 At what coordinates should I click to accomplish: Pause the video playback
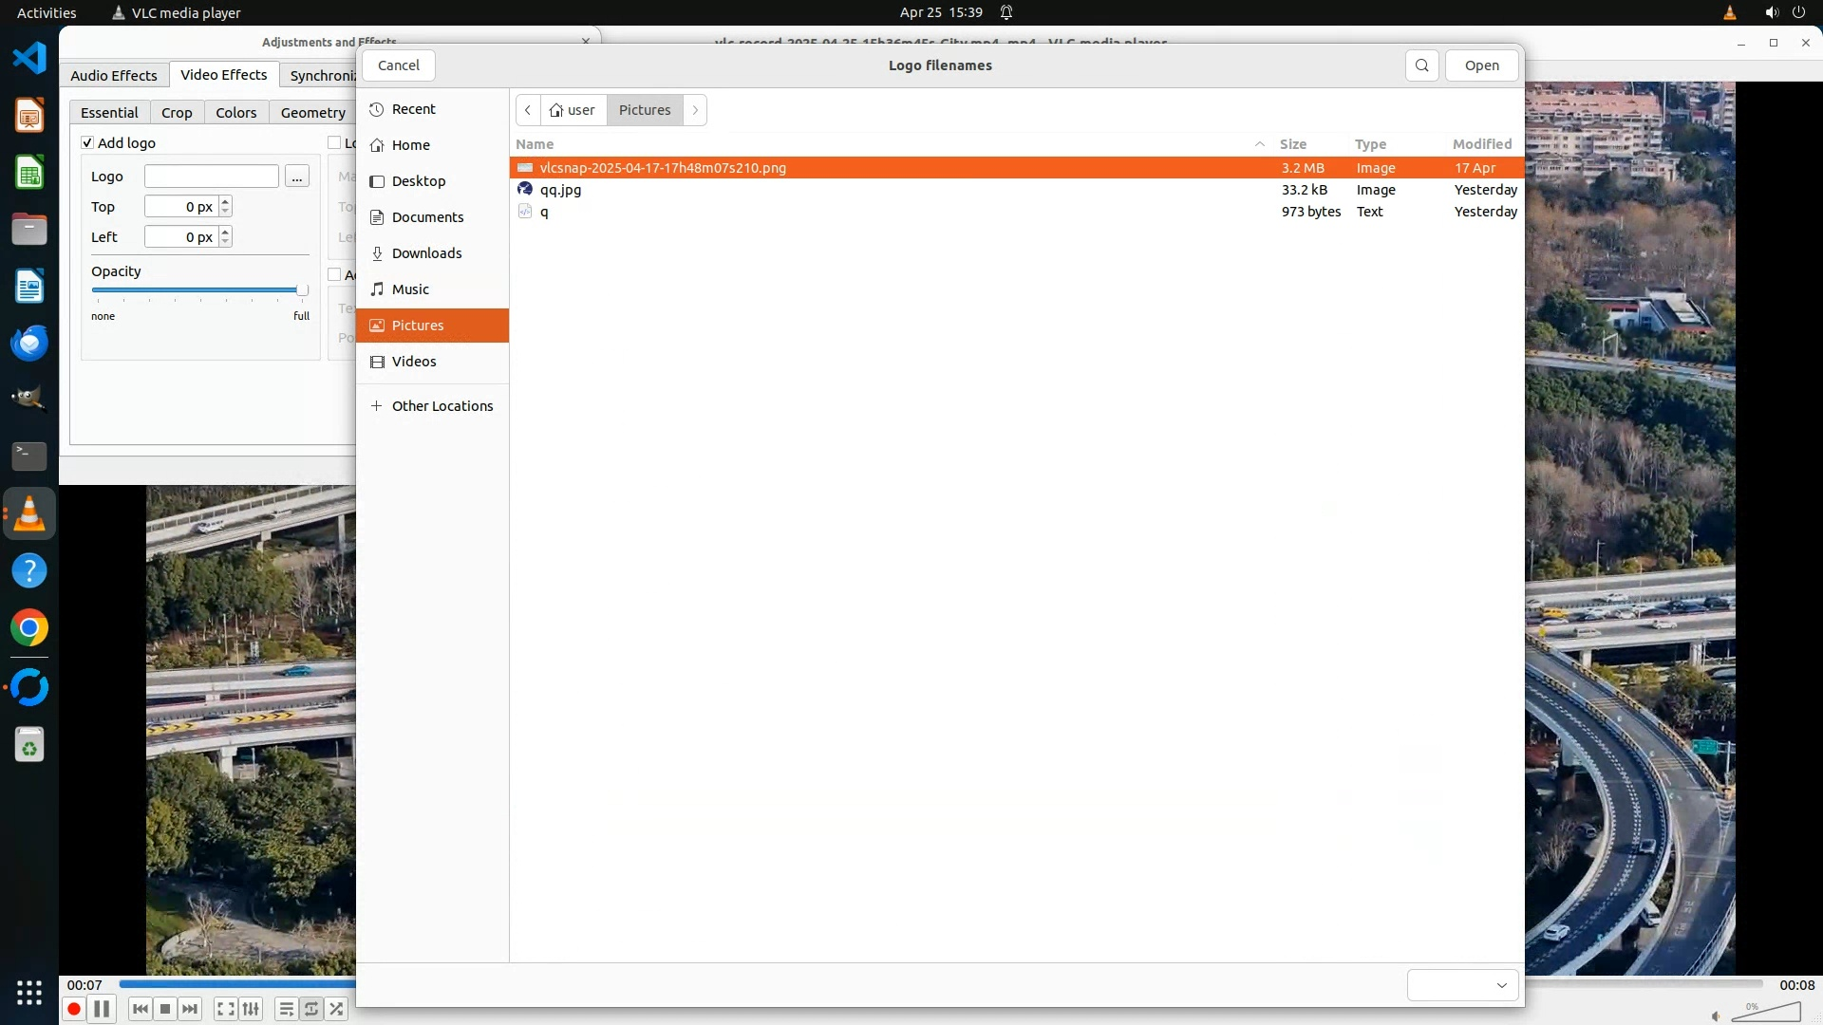pyautogui.click(x=102, y=1009)
